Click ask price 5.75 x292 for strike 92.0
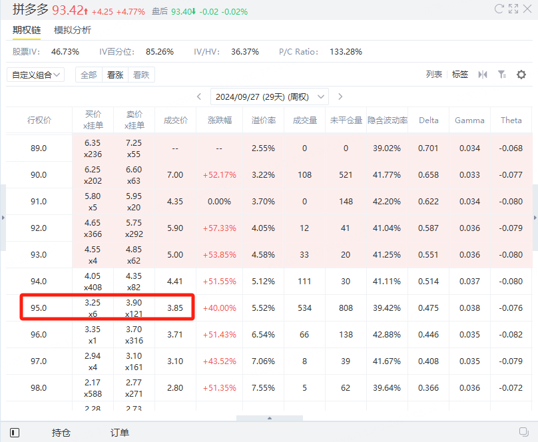 tap(134, 228)
